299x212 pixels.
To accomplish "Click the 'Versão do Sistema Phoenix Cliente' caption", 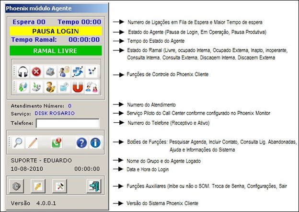I will (x=162, y=203).
